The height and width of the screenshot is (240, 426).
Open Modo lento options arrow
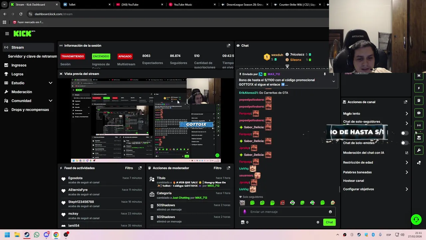tap(407, 114)
